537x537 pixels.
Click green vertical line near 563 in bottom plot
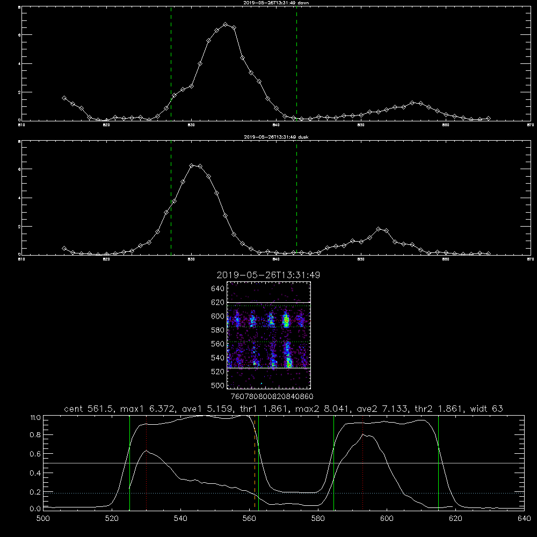pos(259,462)
